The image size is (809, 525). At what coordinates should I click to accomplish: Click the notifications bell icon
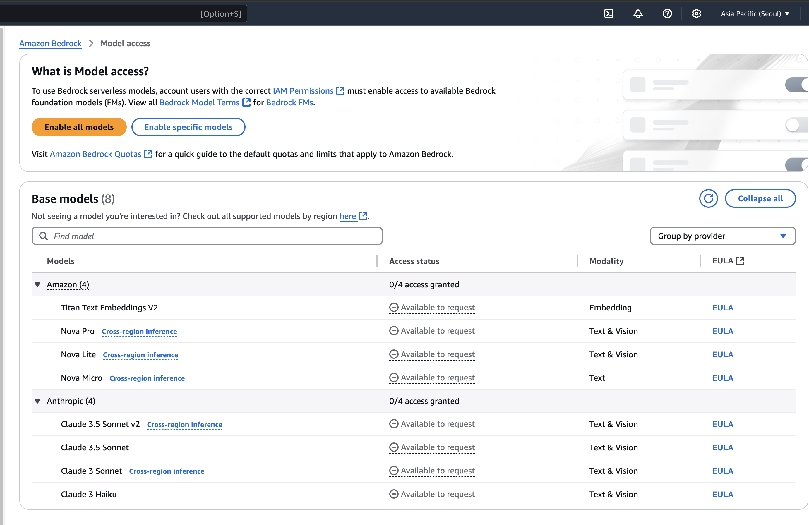[x=638, y=13]
